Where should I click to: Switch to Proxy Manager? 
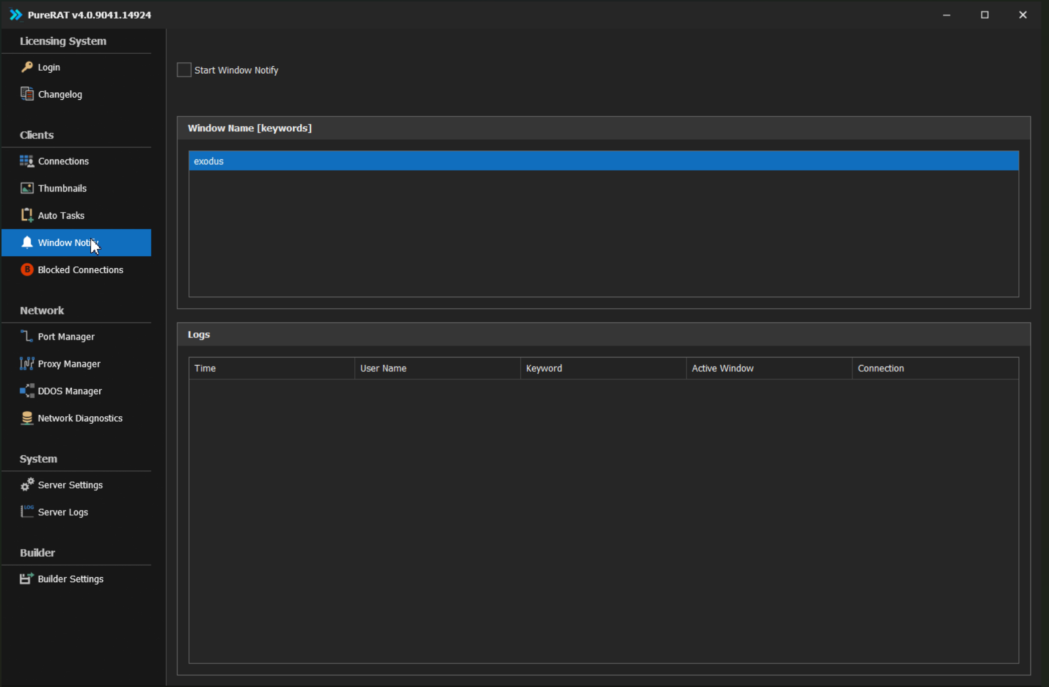[76, 363]
